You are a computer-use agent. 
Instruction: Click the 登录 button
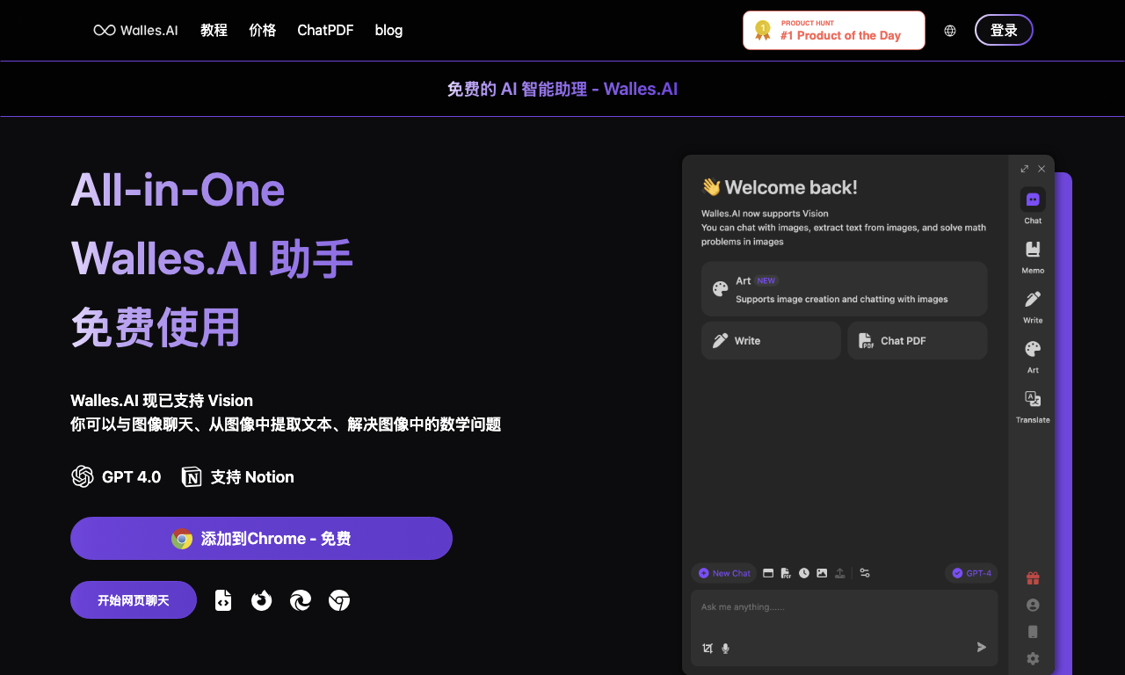tap(1004, 30)
